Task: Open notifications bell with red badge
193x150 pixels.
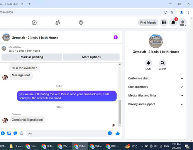Action: (173, 22)
